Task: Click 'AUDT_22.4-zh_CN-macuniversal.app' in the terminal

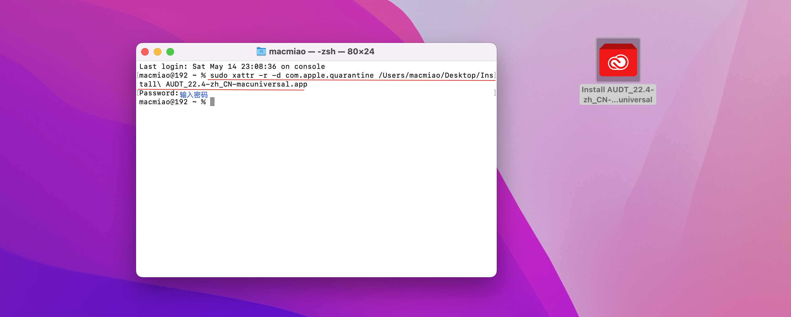Action: coord(236,84)
